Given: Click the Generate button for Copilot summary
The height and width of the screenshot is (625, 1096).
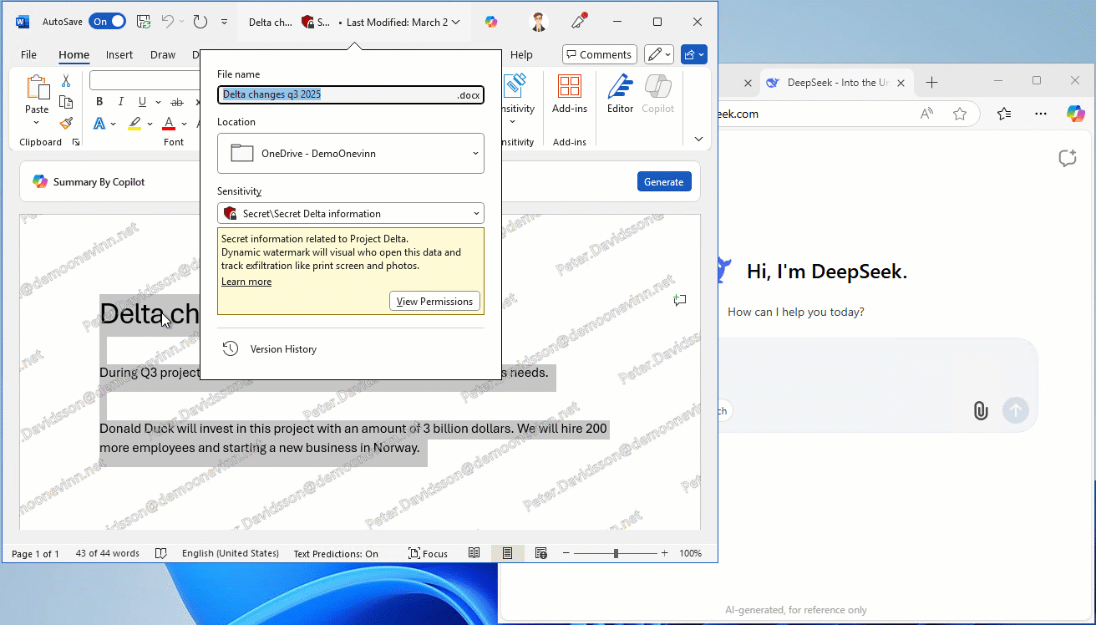Looking at the screenshot, I should pyautogui.click(x=663, y=182).
